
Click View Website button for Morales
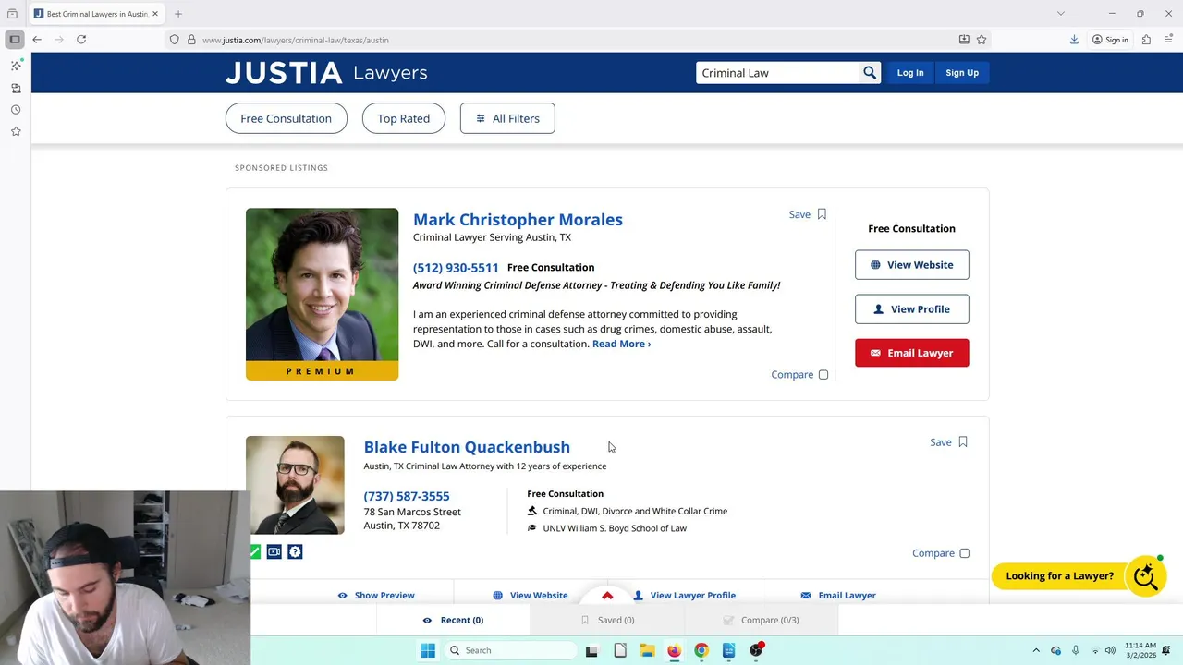(x=911, y=265)
